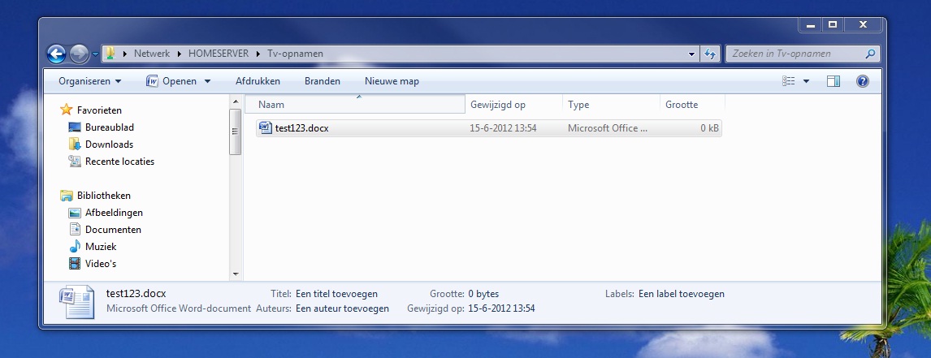Open the address bar history dropdown
This screenshot has height=358, width=931.
point(691,54)
